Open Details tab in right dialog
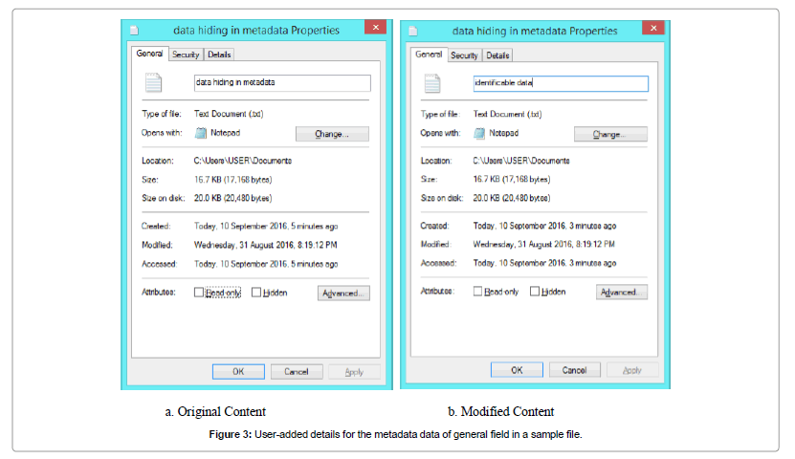This screenshot has width=795, height=459. (497, 55)
